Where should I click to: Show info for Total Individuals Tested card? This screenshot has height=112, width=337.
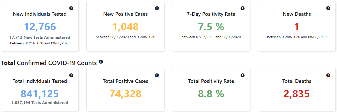[x=71, y=75]
